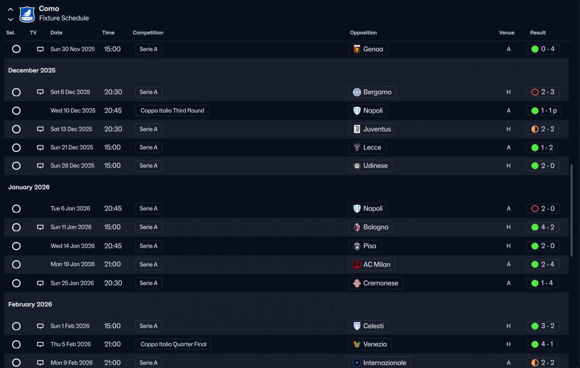
Task: Click the Serie A tag on the Internazionale row
Action: coord(149,363)
